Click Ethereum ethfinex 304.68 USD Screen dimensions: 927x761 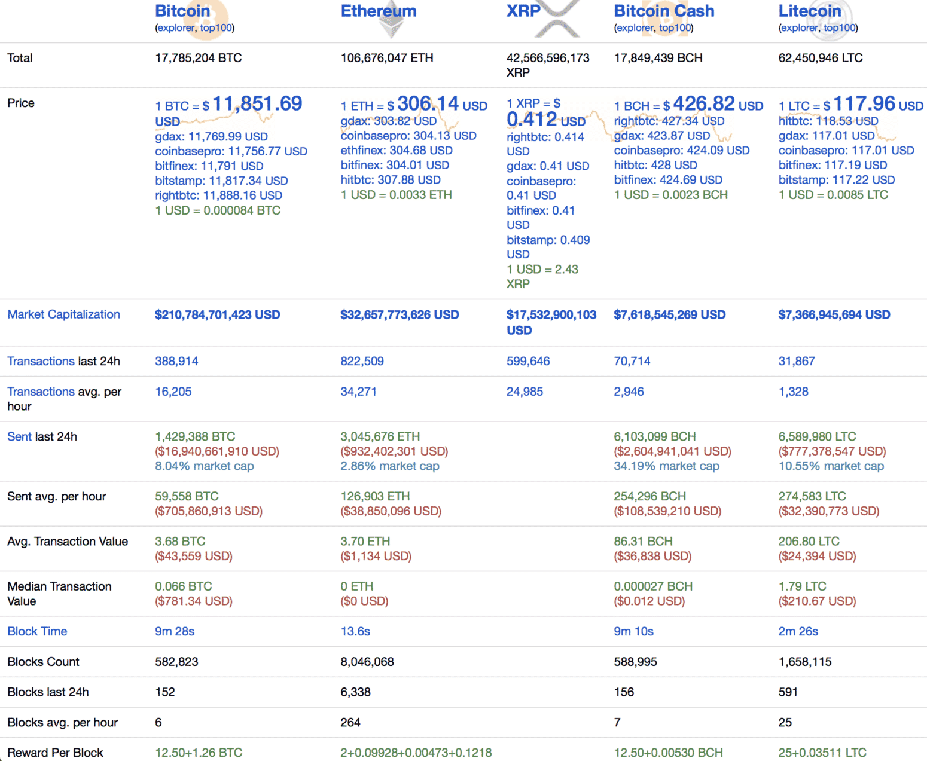(397, 150)
